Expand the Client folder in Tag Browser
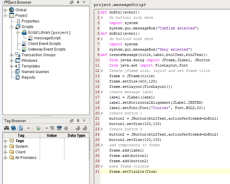The width and height of the screenshot is (230, 184). coord(5,152)
